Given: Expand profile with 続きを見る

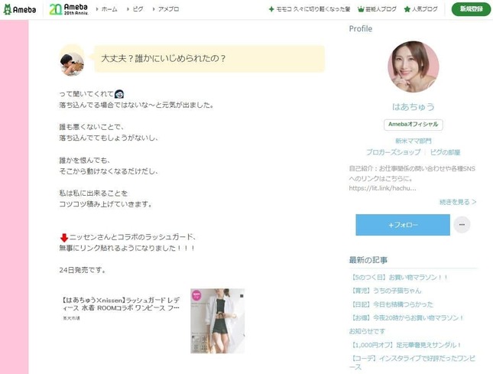Looking at the screenshot, I should pos(457,203).
